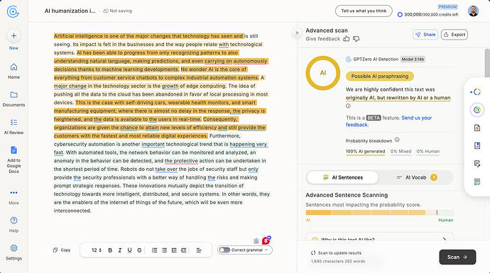This screenshot has height=273, width=490.
Task: Export the scan results
Action: 454,35
